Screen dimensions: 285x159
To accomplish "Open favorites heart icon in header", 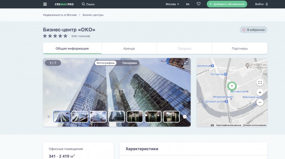I will pyautogui.click(x=198, y=4).
